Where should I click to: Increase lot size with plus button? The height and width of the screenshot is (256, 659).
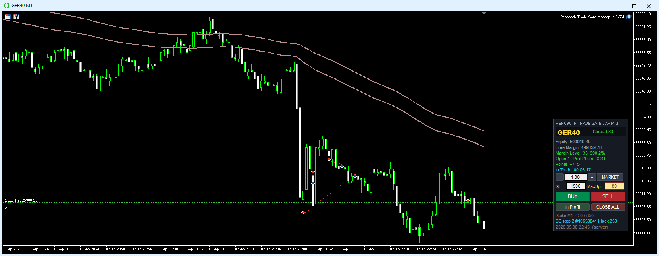point(592,177)
